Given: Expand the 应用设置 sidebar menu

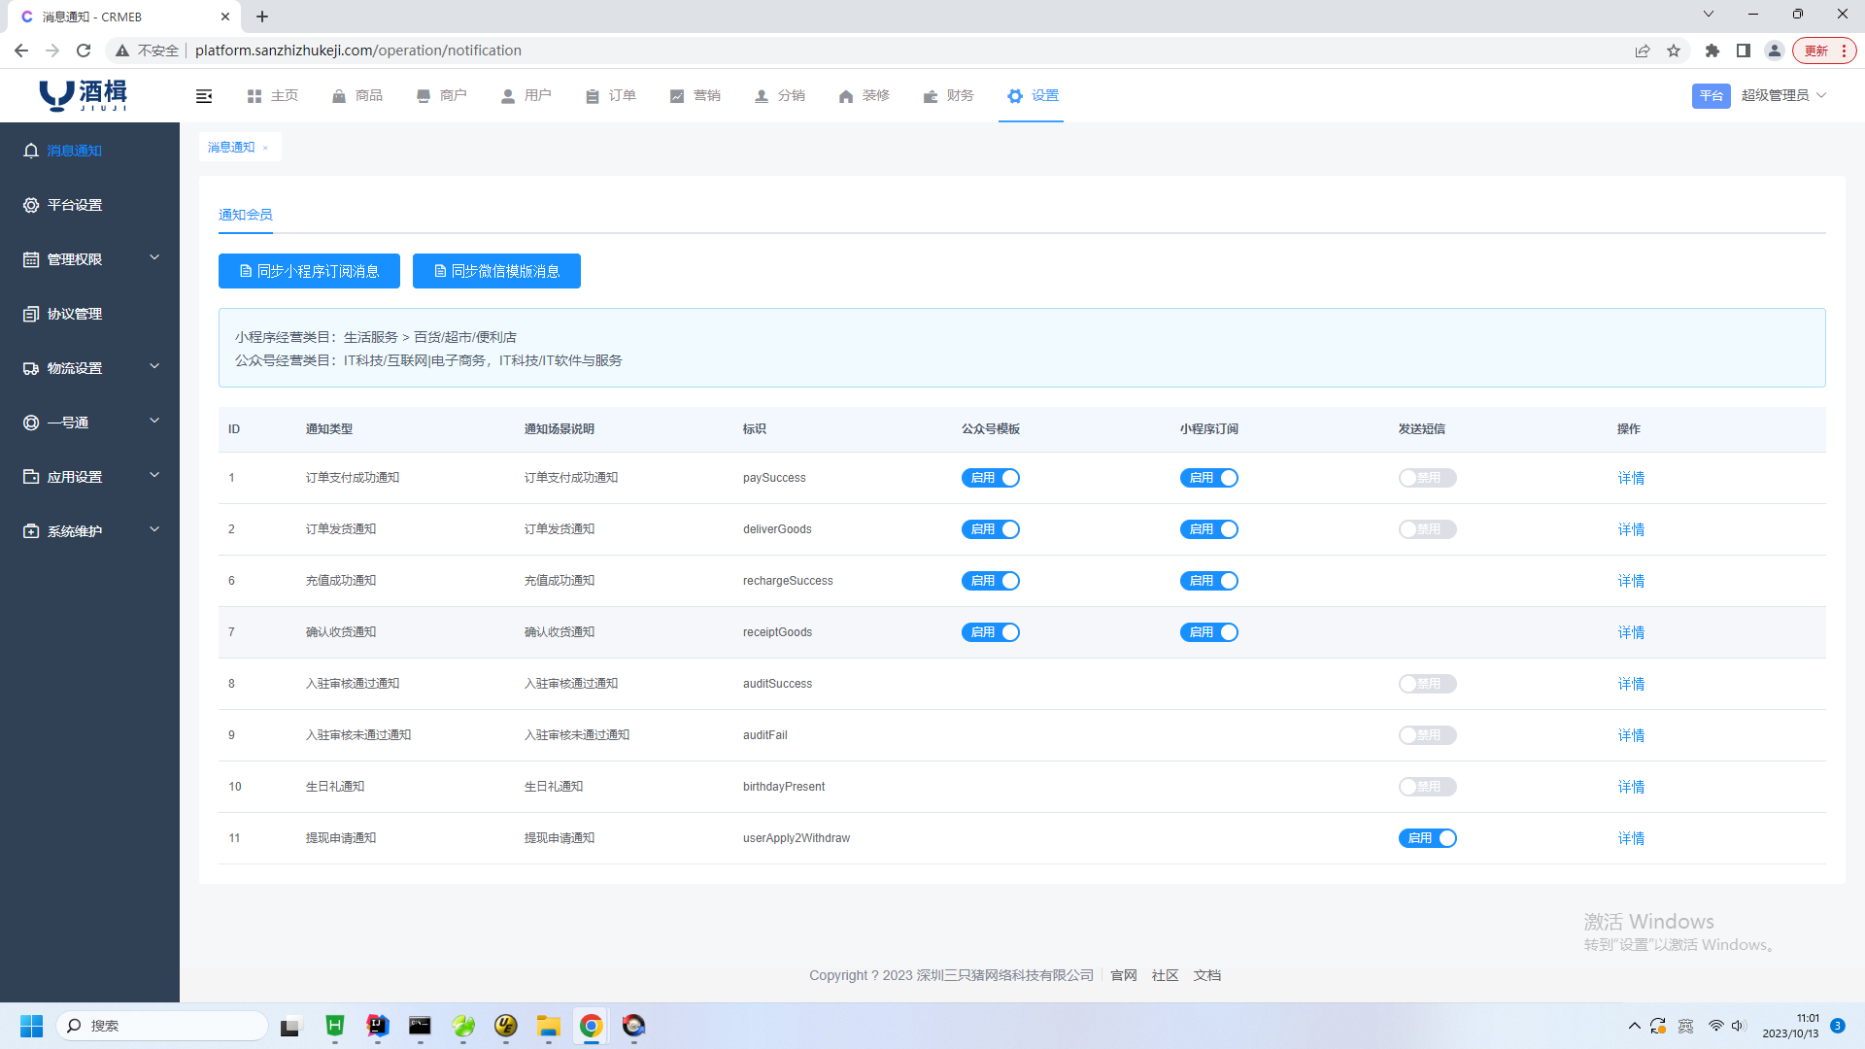Looking at the screenshot, I should (x=89, y=477).
